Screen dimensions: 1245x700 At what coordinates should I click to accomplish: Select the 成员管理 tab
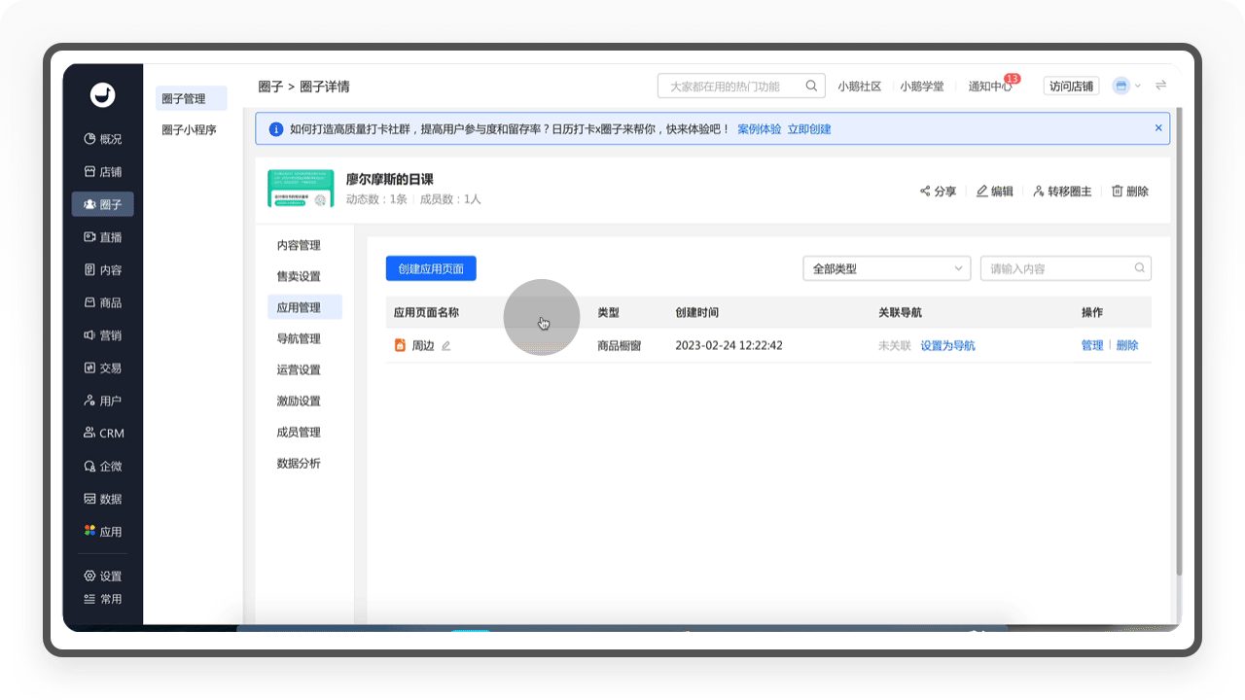(x=299, y=432)
